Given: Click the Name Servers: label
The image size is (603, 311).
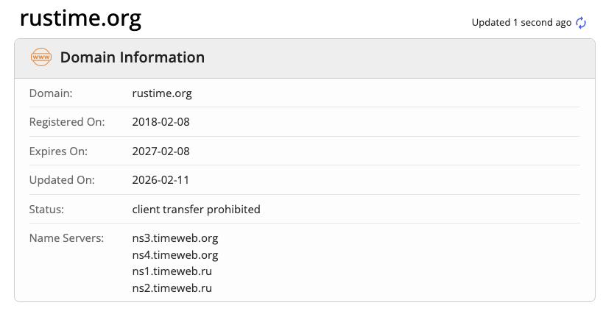Looking at the screenshot, I should tap(66, 238).
